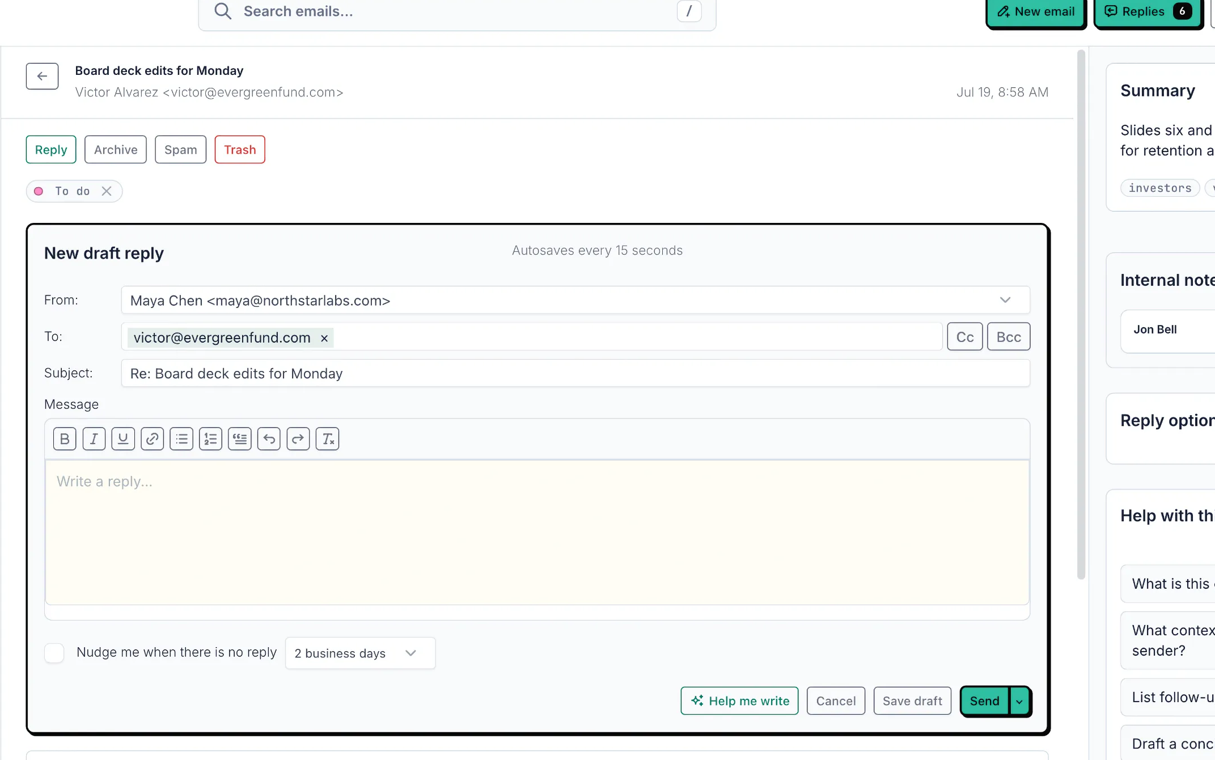Add Cc recipients
1215x760 pixels.
965,337
